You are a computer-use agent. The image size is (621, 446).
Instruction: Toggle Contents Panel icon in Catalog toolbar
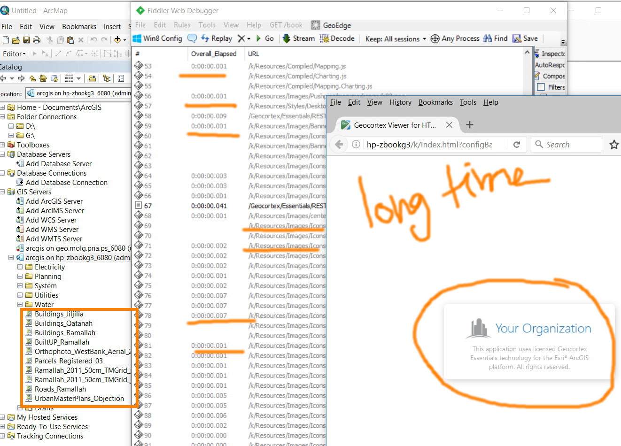(x=107, y=78)
